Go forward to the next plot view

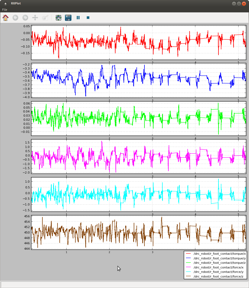pyautogui.click(x=25, y=18)
